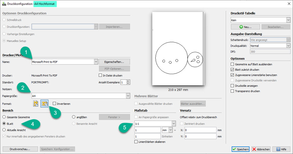The image size is (293, 154).
Task: Select Gesamte Geometrie radio button
Action: (4, 117)
